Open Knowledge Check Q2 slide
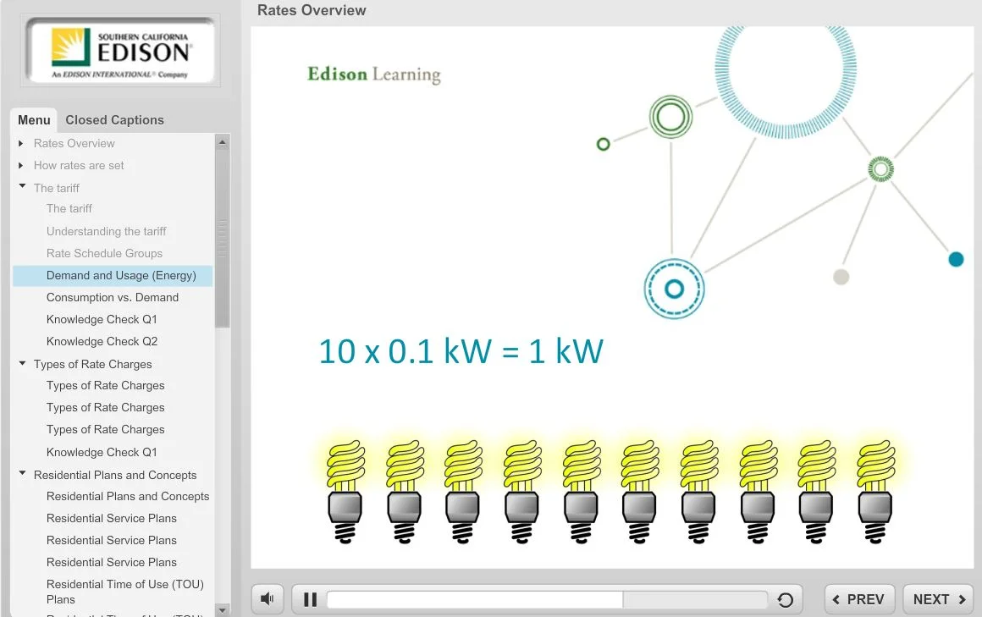The image size is (982, 617). point(102,341)
